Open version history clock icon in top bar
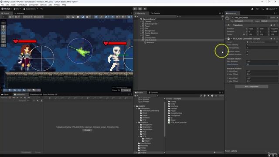 [x=257, y=9]
